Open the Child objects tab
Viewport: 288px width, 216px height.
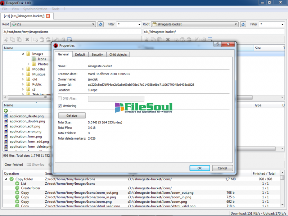(x=118, y=54)
